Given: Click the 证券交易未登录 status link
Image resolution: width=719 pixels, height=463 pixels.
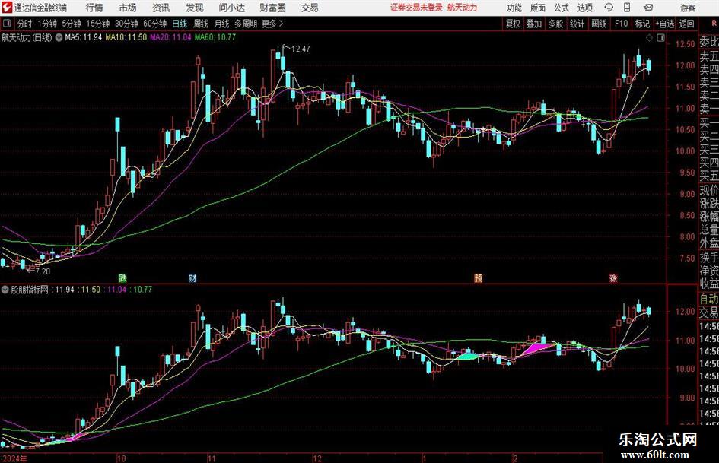Looking at the screenshot, I should coord(416,8).
